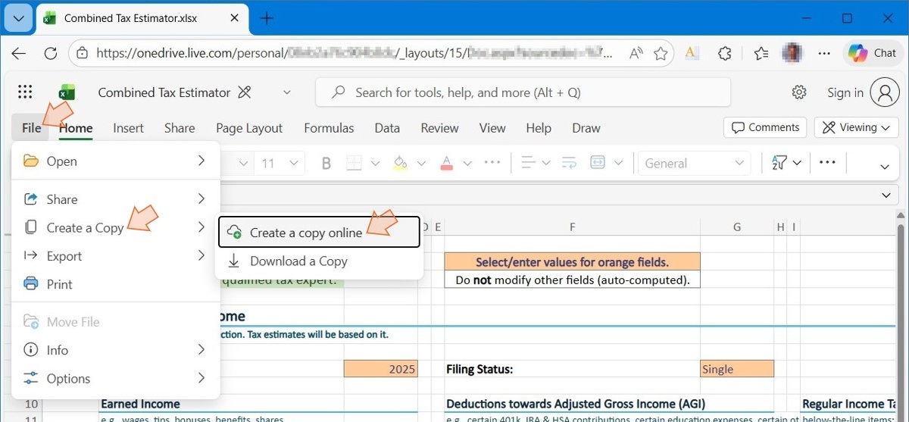Expand the font size dropdown
Screen dimensions: 909x422
click(x=295, y=163)
